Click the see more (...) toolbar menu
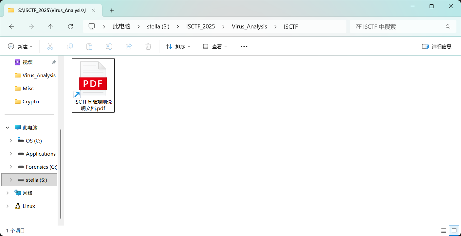This screenshot has height=236, width=461. tap(244, 46)
